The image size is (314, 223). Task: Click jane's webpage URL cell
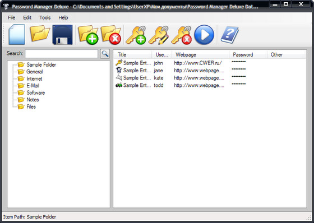(x=199, y=71)
